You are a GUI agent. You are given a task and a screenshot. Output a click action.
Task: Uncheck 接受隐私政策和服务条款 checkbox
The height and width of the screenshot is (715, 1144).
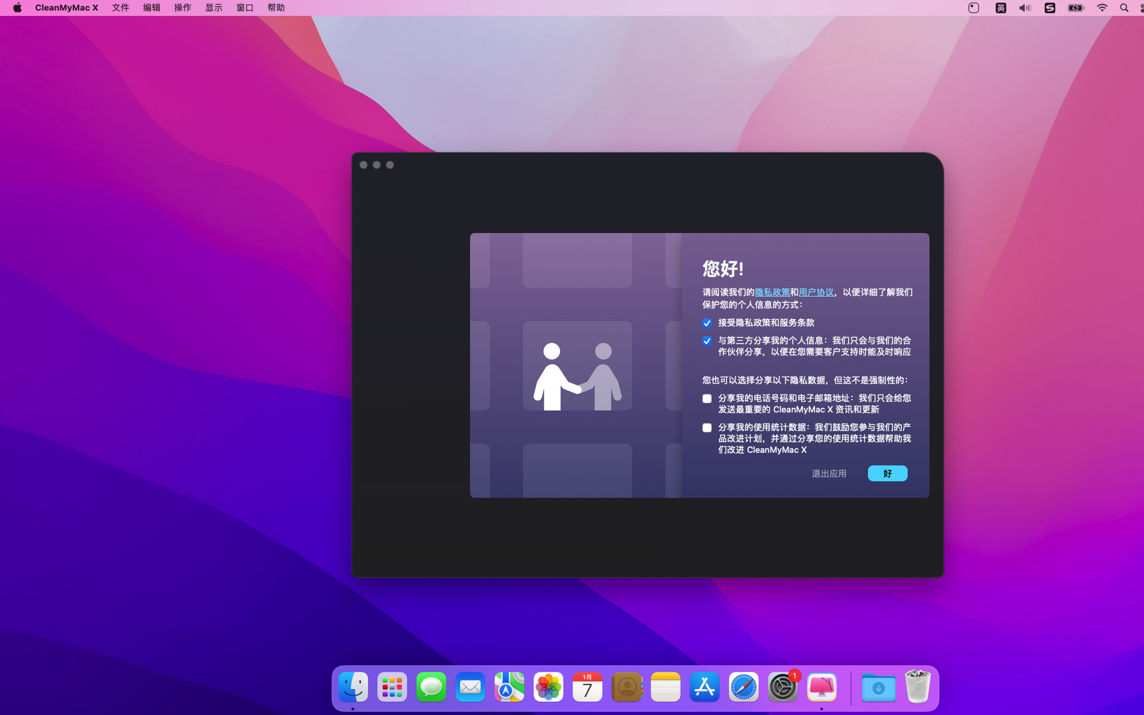point(707,323)
